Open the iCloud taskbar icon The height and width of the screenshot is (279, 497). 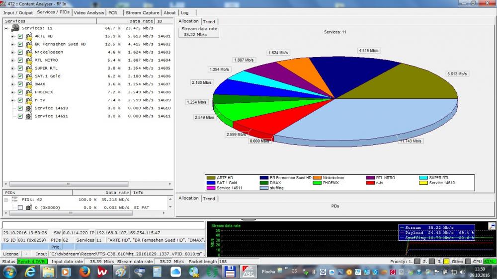(175, 272)
